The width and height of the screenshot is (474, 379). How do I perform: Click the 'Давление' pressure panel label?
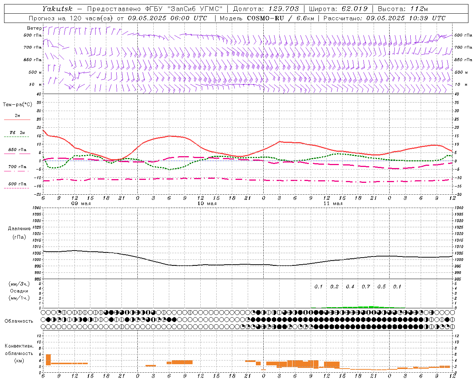pos(19,228)
